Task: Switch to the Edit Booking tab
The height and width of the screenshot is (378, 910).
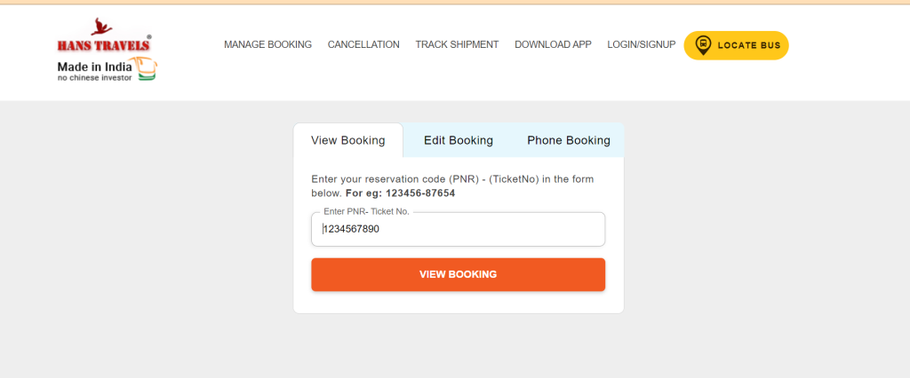Action: [x=459, y=140]
